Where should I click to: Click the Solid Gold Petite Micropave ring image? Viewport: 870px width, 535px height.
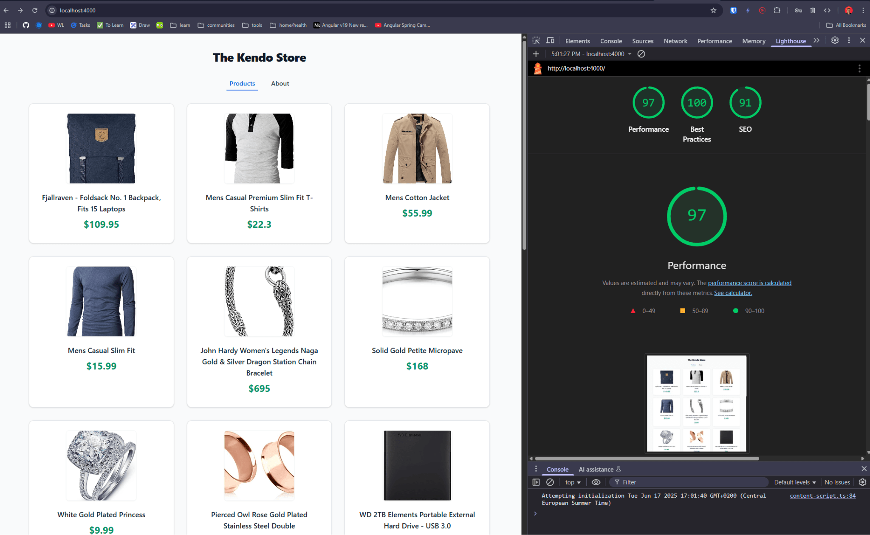(x=417, y=301)
